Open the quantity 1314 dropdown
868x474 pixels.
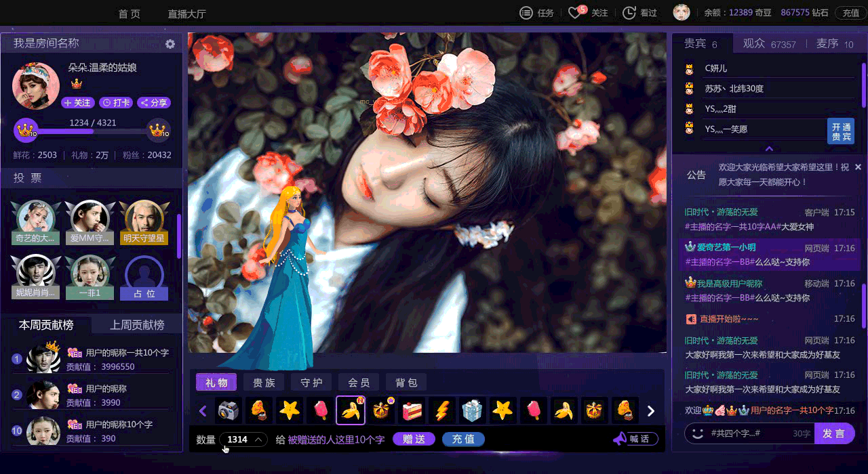pyautogui.click(x=243, y=439)
